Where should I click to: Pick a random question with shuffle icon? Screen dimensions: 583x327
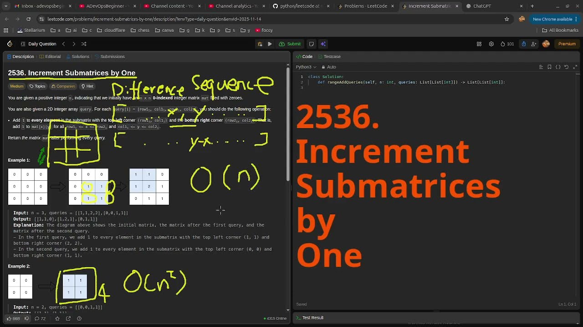tap(84, 44)
